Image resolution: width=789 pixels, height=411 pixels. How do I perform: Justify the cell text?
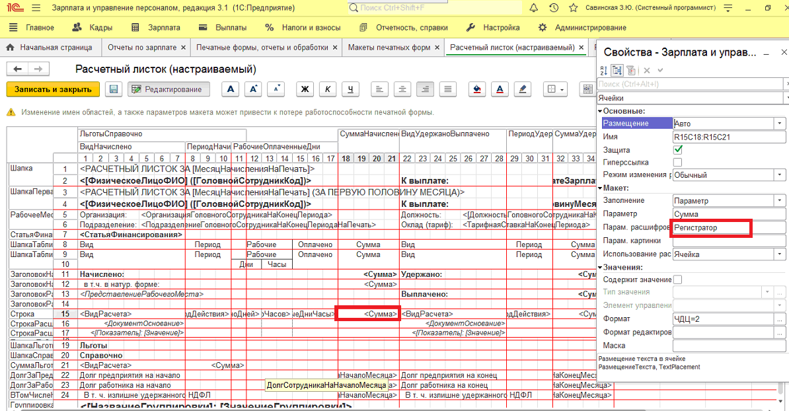coord(448,90)
